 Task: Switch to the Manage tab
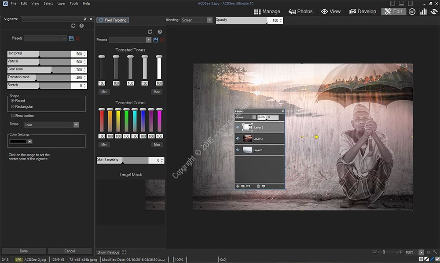point(267,11)
